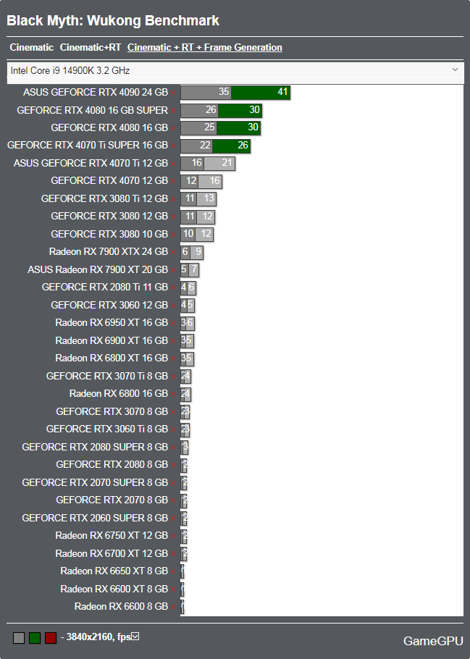Click the GEFORCE RTX 2060 SUPER 8 GB label
This screenshot has height=659, width=470.
(x=95, y=518)
